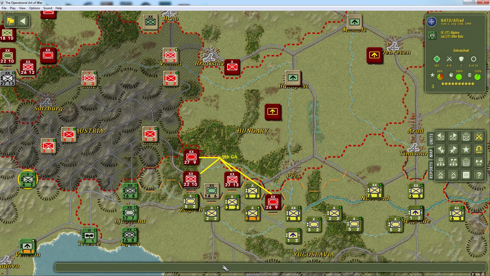Click the 60% proficiency pie gauge

tap(440, 77)
